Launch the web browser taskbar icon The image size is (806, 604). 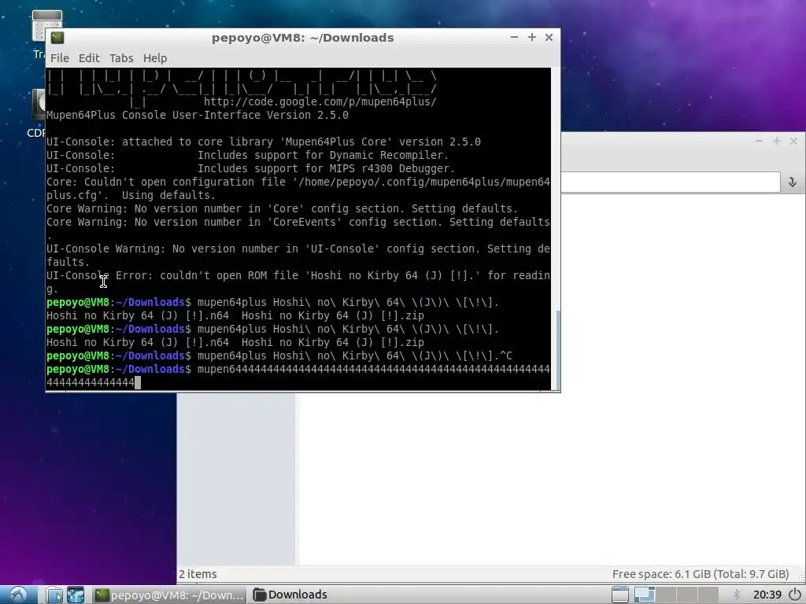76,595
